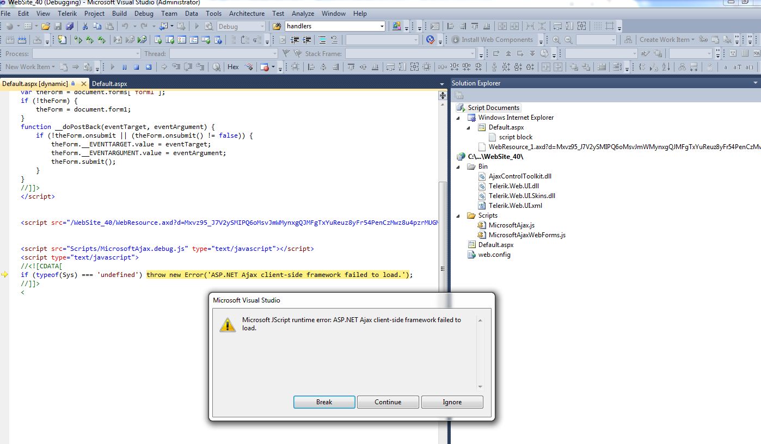Click Install Web Components button
Screen dimensions: 761x444
pyautogui.click(x=492, y=40)
